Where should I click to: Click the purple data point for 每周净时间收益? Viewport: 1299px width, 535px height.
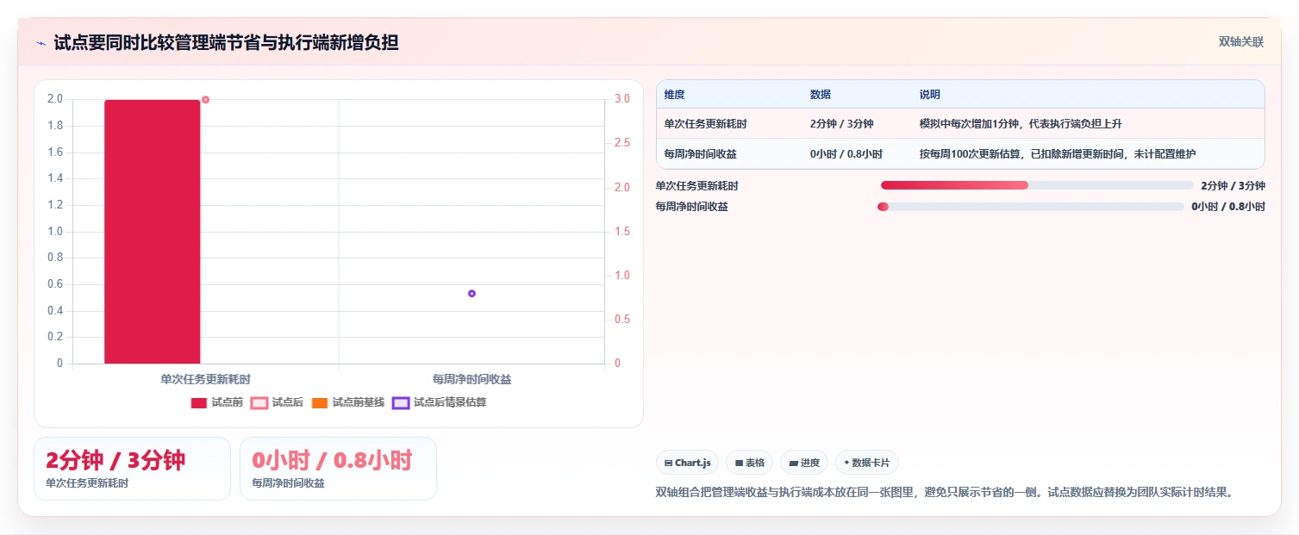[x=472, y=294]
